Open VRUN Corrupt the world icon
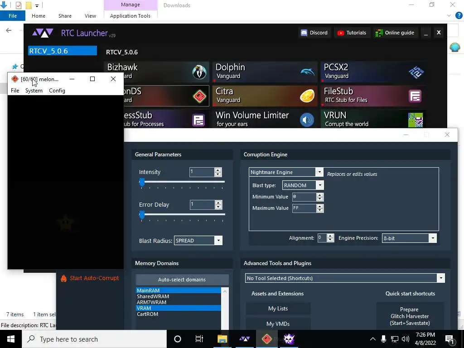464x348 pixels. click(416, 120)
